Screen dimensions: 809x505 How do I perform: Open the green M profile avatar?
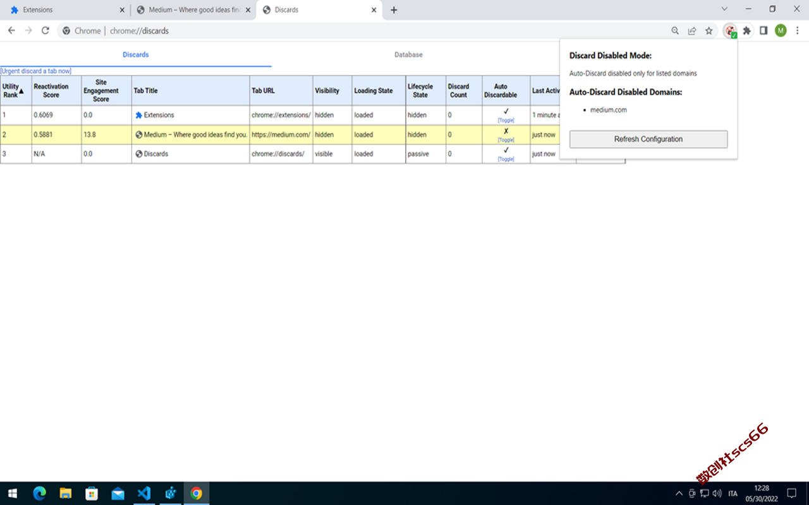click(x=781, y=30)
